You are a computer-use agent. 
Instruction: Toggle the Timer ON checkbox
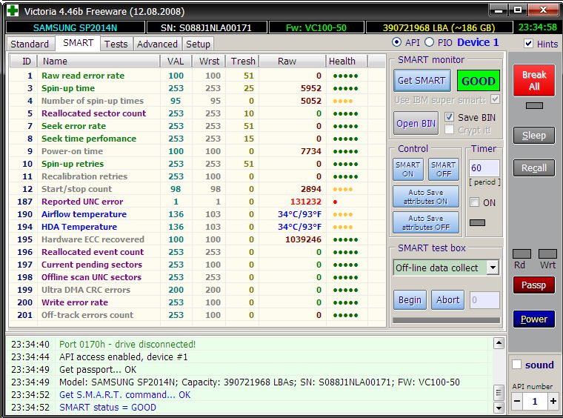point(474,202)
